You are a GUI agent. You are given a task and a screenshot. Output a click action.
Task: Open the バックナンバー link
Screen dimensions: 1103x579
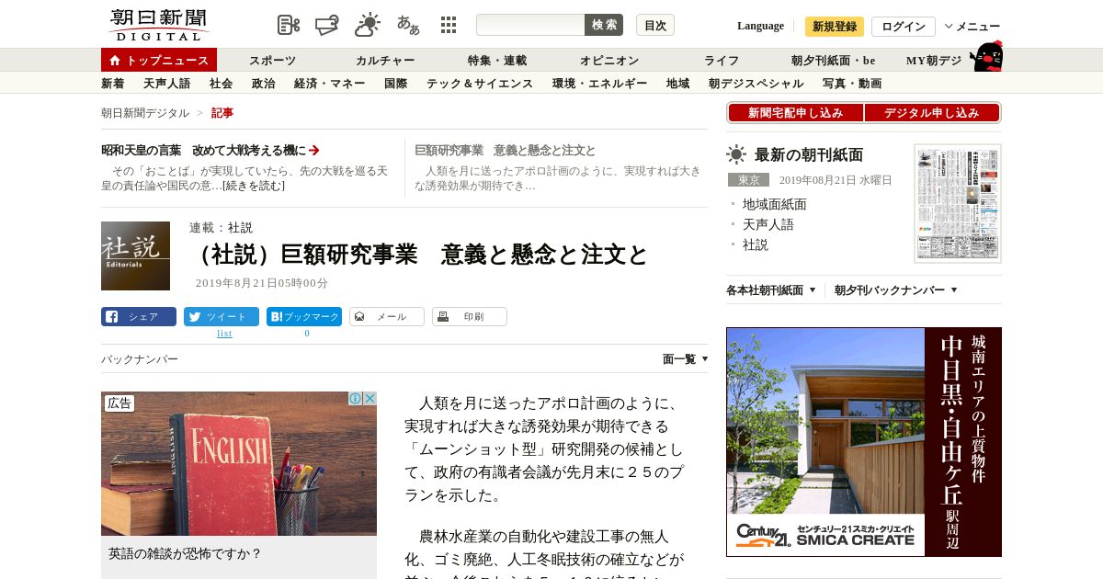(x=140, y=359)
